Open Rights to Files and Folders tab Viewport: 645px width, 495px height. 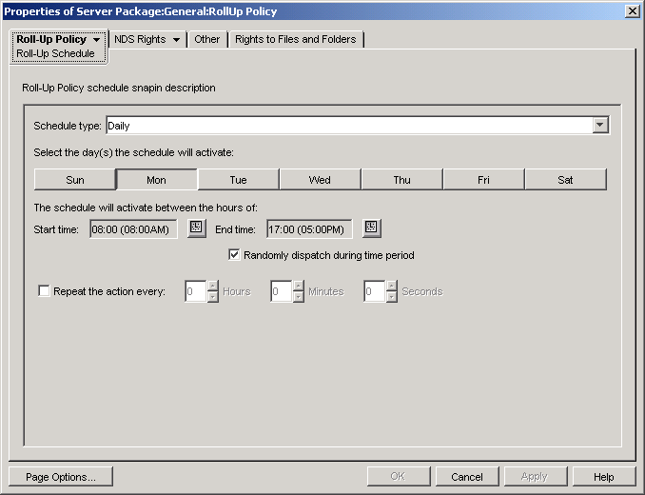click(x=296, y=39)
